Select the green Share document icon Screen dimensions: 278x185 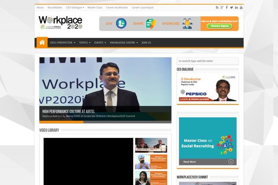tap(151, 24)
